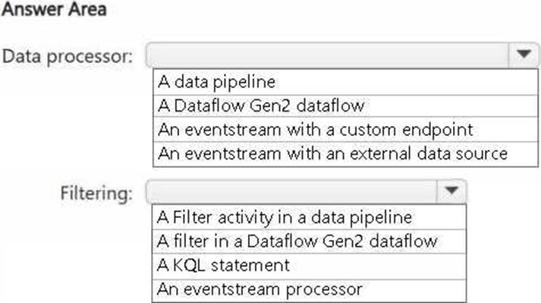
Task: Pick 'A KQL statement' for filtering
Action: [x=309, y=266]
